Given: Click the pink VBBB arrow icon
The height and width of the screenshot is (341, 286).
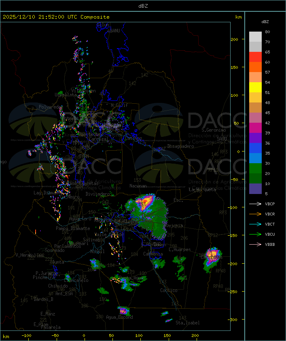Looking at the screenshot, I should (255, 245).
